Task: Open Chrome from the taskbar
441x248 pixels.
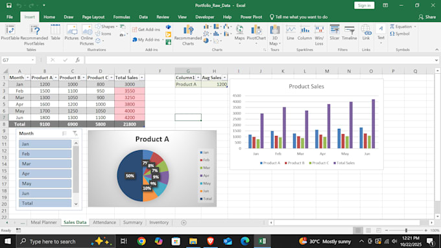Action: [x=141, y=241]
